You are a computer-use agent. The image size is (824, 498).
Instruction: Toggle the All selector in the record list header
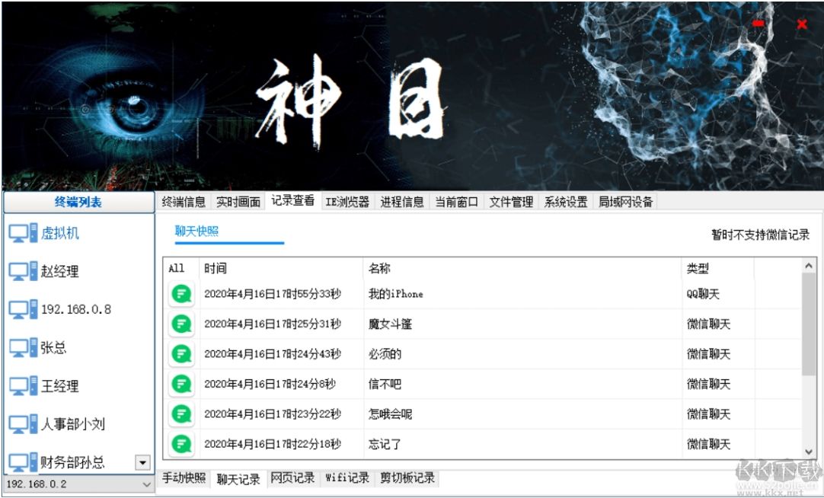click(x=176, y=268)
